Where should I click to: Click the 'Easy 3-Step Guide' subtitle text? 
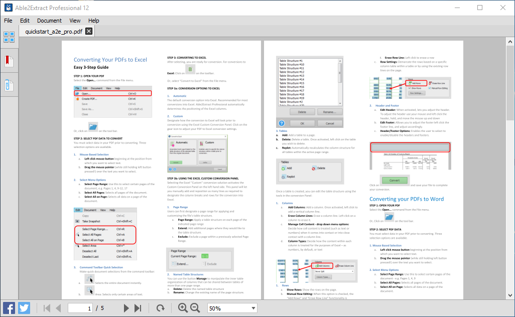coord(91,67)
